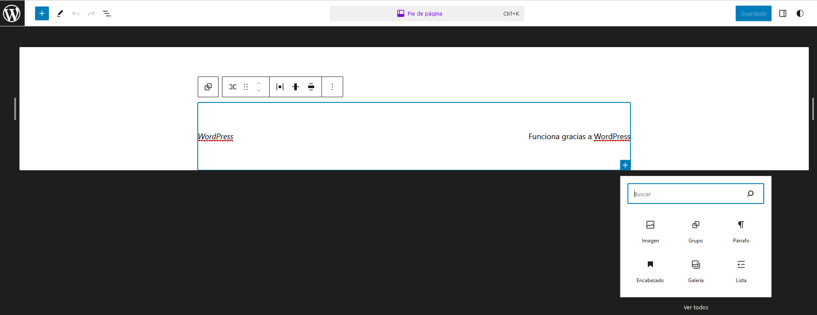Screen dimensions: 817x315
Task: Open the block options three-dot menu
Action: (x=332, y=87)
